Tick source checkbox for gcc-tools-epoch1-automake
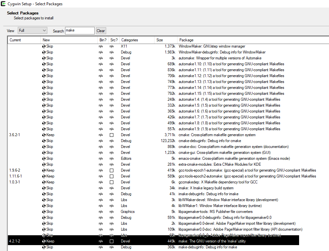Image resolution: width=329 pixels, height=251 pixels. (x=112, y=170)
